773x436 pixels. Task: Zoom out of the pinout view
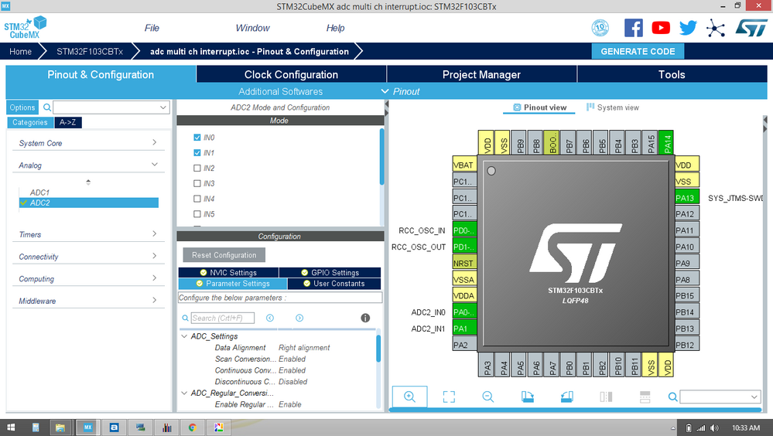click(x=488, y=397)
